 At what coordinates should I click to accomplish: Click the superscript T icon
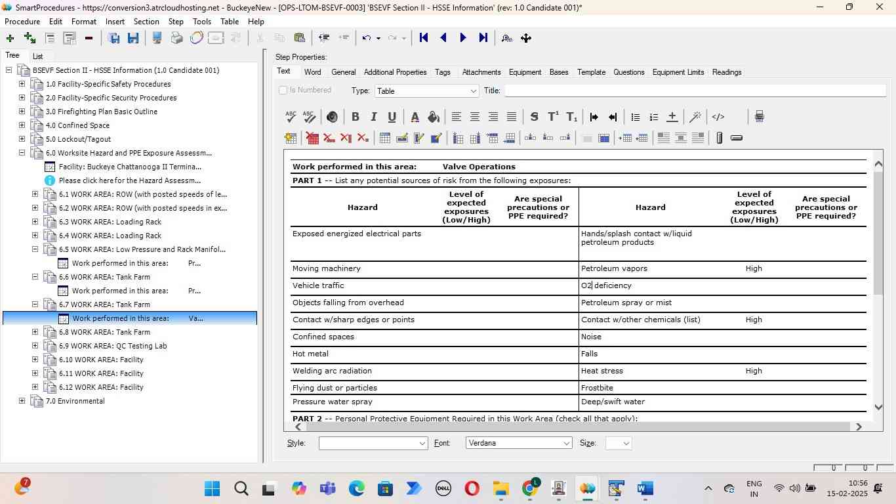click(x=553, y=117)
